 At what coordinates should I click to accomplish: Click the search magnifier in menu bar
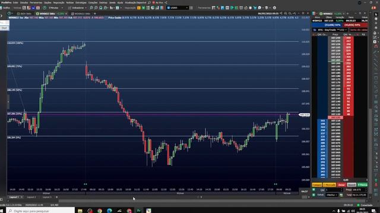point(149,2)
